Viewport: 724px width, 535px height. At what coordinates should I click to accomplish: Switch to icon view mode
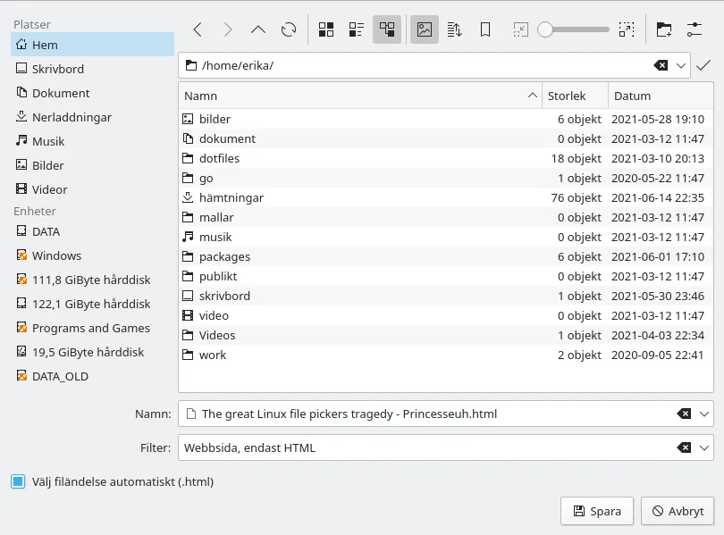(326, 29)
